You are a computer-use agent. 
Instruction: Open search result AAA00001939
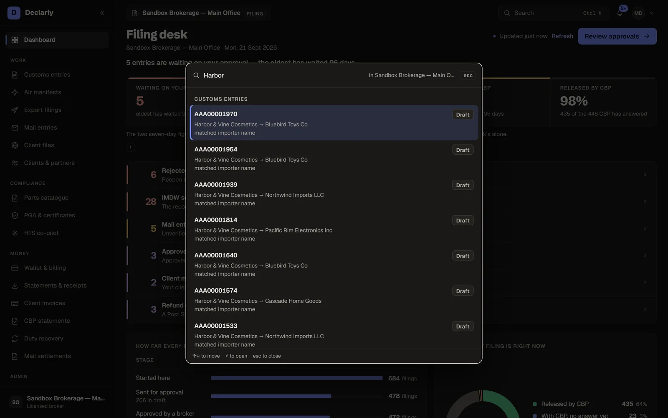tap(334, 193)
